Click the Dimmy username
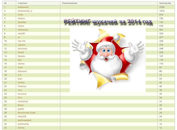The height and width of the screenshot is (130, 177). (x=21, y=128)
